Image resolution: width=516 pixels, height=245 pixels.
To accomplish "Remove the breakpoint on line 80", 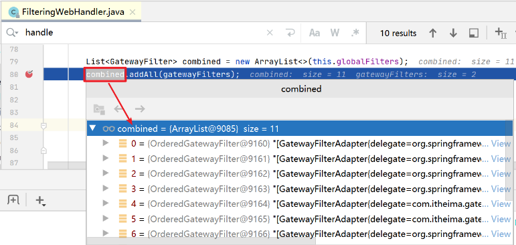I will (x=29, y=74).
